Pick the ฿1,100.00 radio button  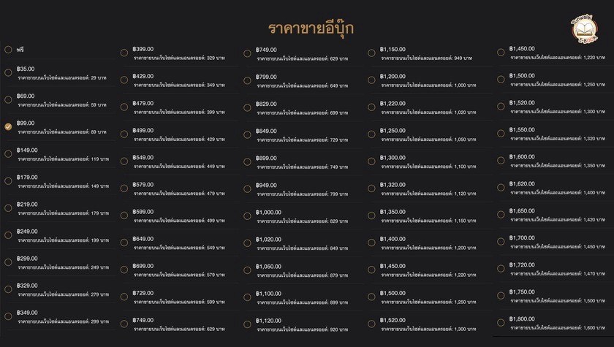point(248,297)
